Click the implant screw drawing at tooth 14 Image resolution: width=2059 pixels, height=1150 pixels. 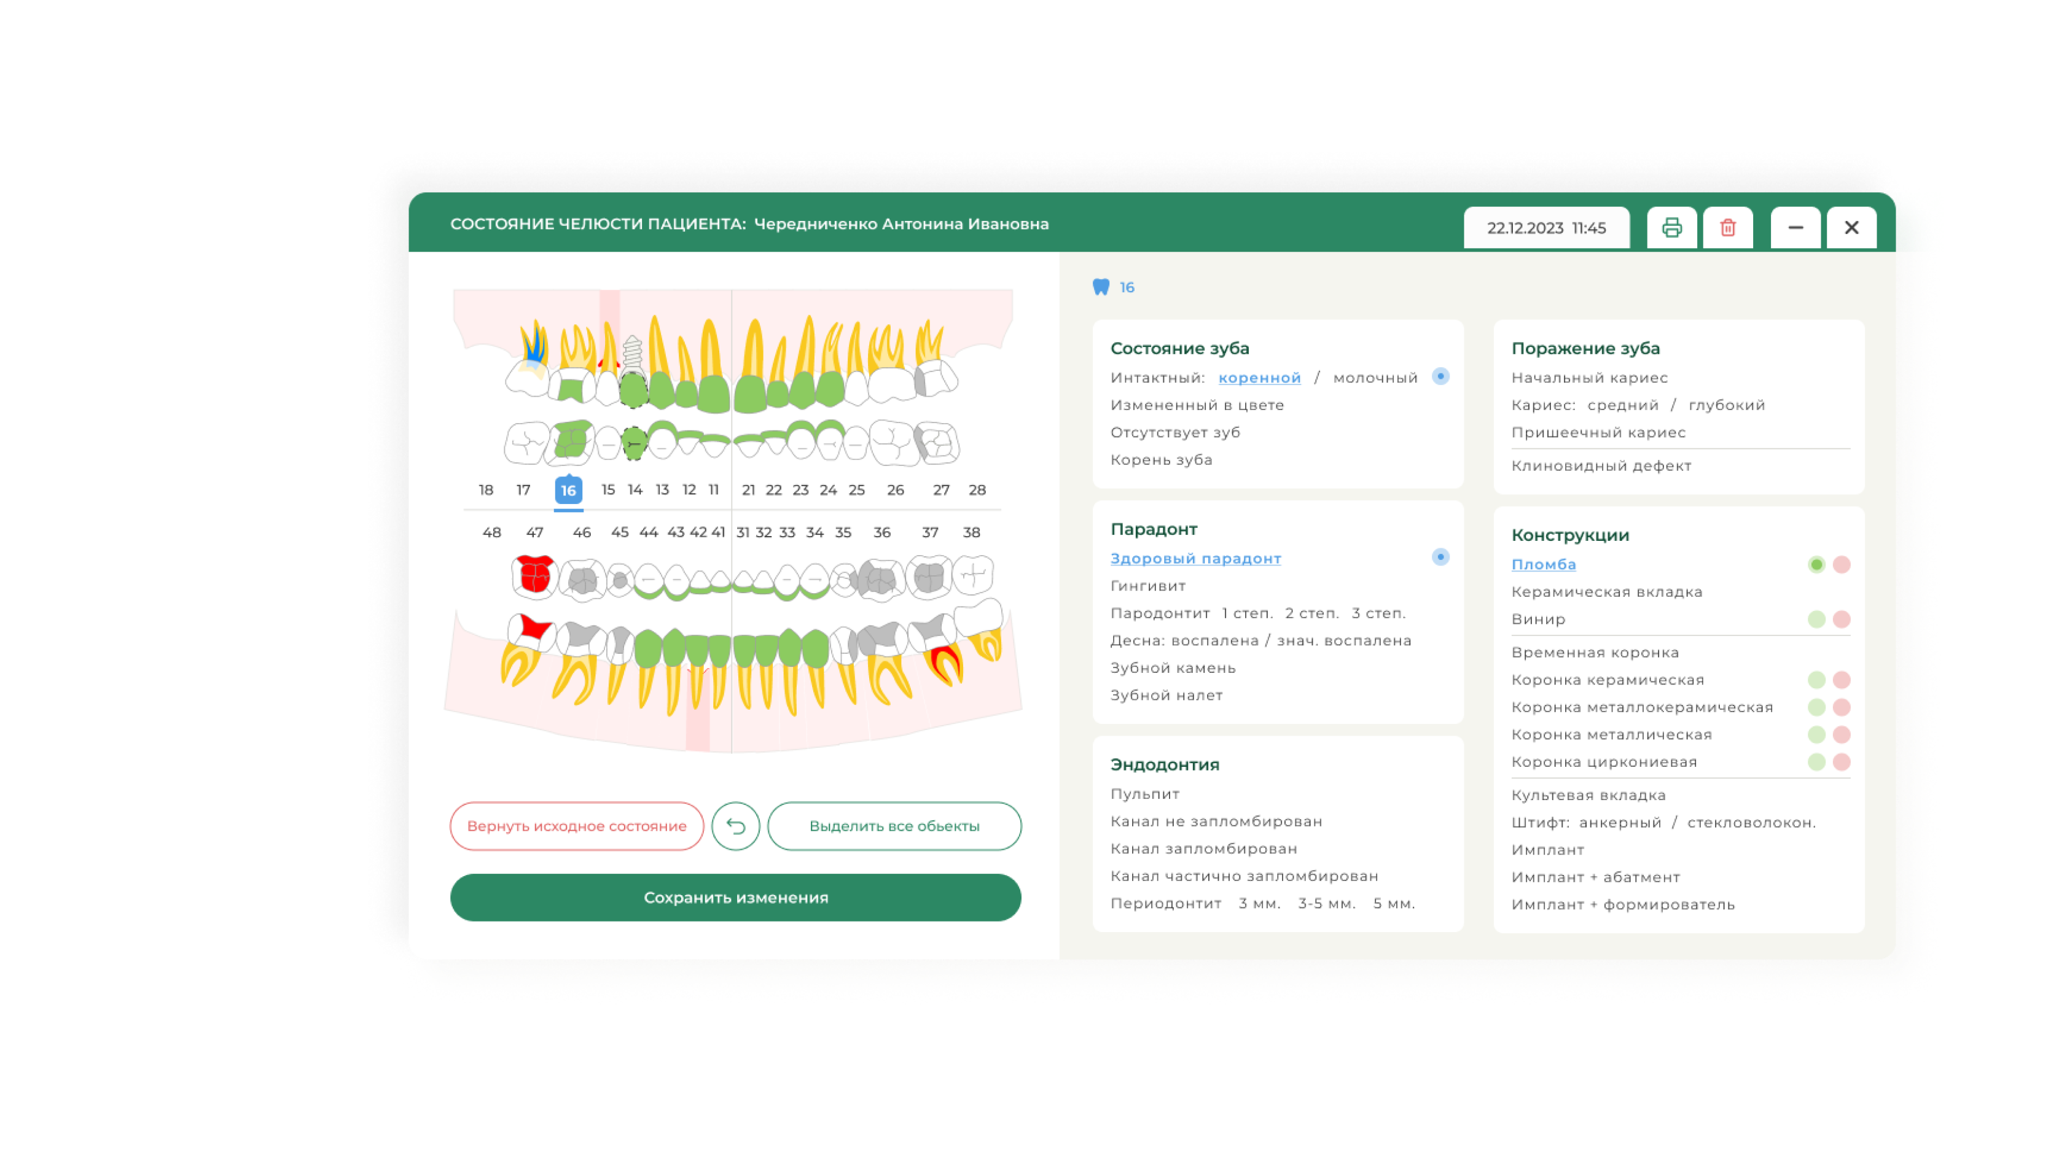(x=632, y=352)
